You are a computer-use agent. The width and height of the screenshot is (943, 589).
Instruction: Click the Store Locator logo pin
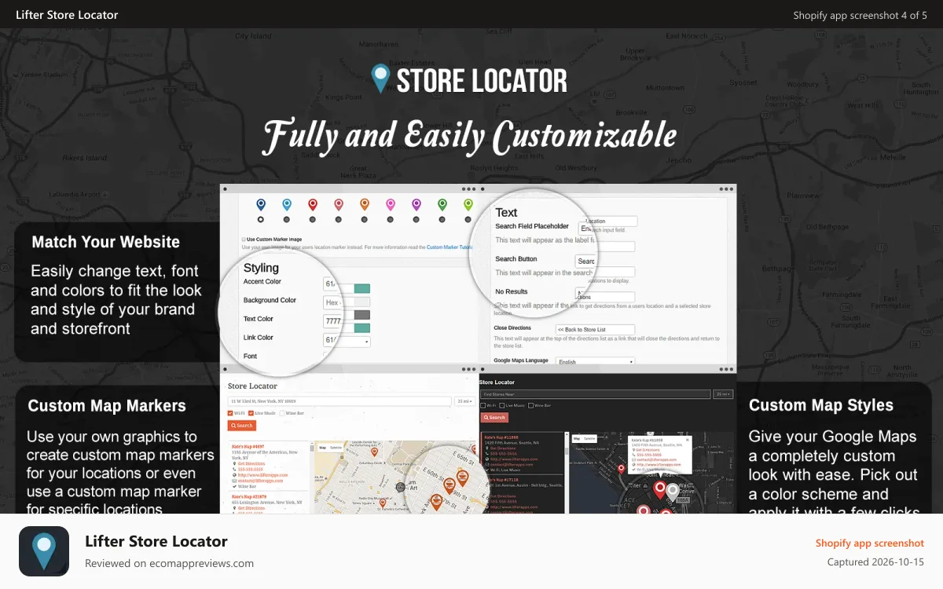point(380,79)
